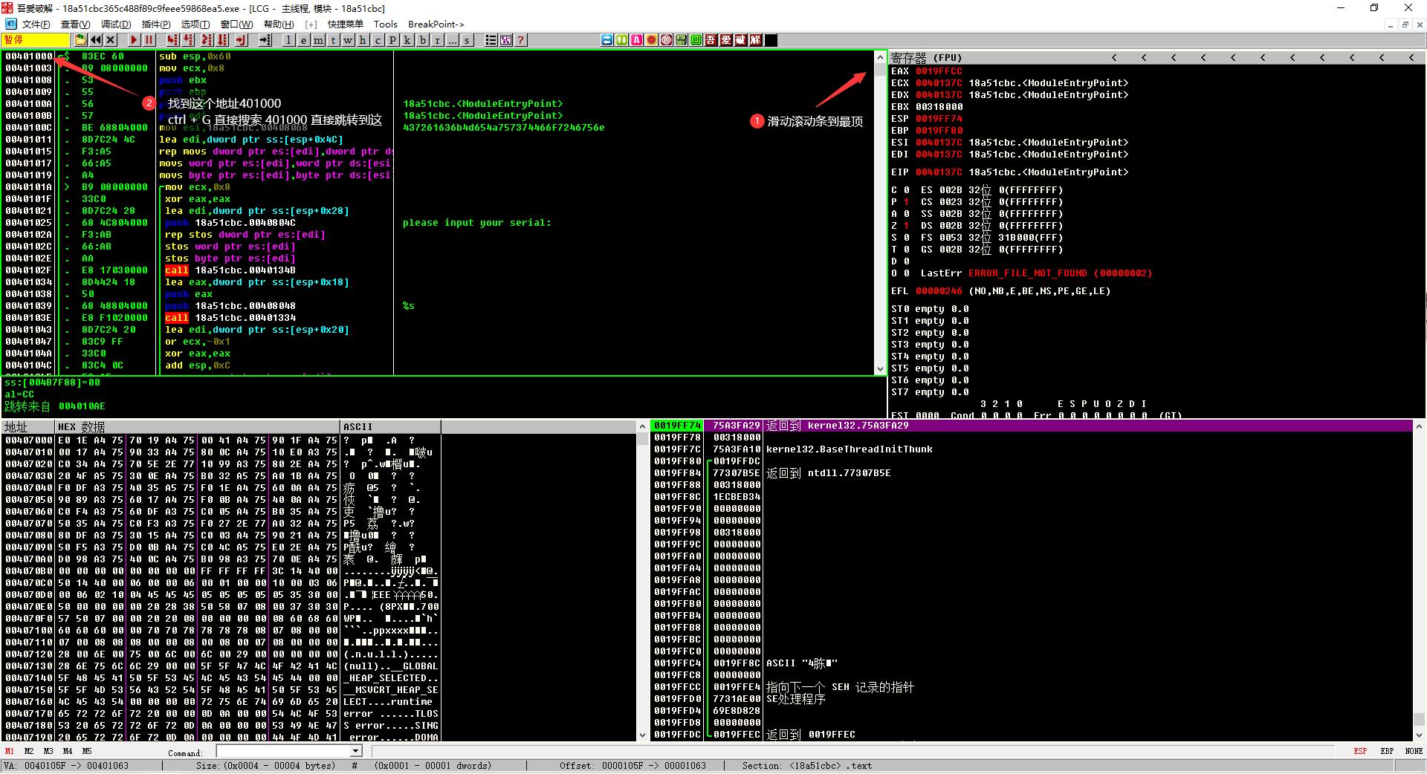Open the 选项(T) menu
1427x774 pixels.
coord(195,25)
